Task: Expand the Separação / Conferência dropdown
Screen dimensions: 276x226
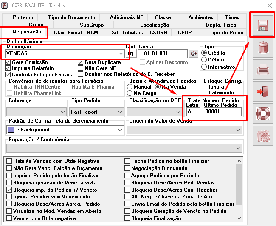Action: (x=238, y=148)
